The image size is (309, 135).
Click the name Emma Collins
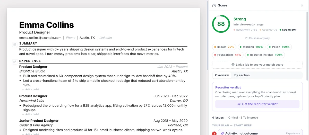point(47,25)
